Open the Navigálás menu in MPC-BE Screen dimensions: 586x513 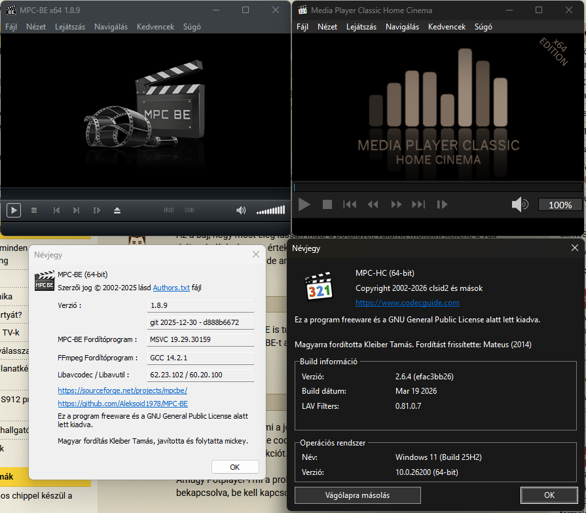coord(111,27)
